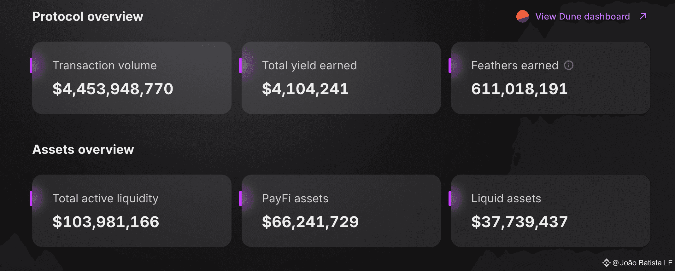Click the purple accent marker on Transaction volume

coord(31,66)
